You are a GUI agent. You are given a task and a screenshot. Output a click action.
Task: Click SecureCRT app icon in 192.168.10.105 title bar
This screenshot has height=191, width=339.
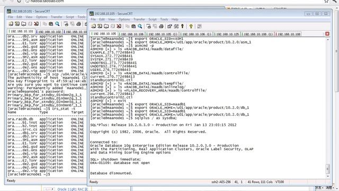point(92,14)
